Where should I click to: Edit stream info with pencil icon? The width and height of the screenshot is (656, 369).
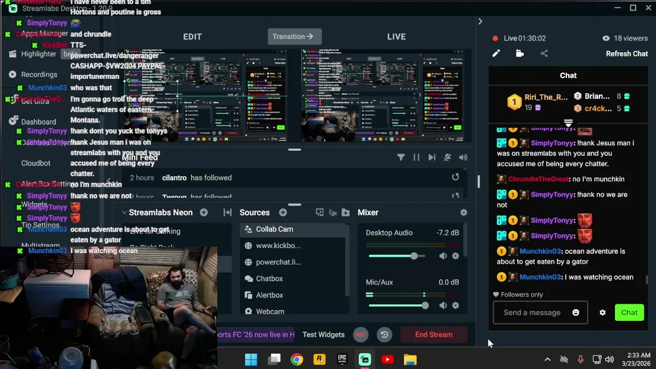coord(496,53)
